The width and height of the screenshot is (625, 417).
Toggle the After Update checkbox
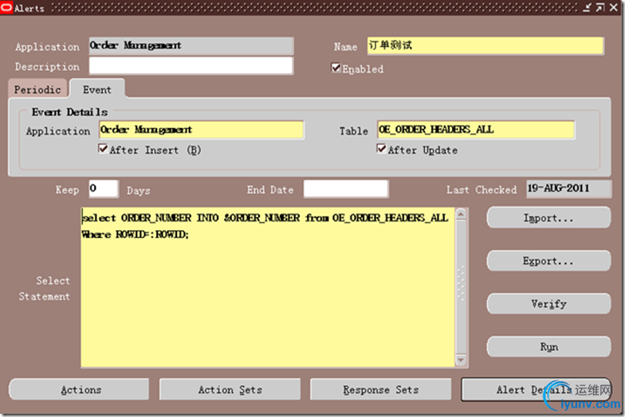pyautogui.click(x=381, y=149)
